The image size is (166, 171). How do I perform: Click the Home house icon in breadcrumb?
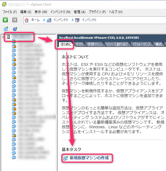(x=26, y=20)
